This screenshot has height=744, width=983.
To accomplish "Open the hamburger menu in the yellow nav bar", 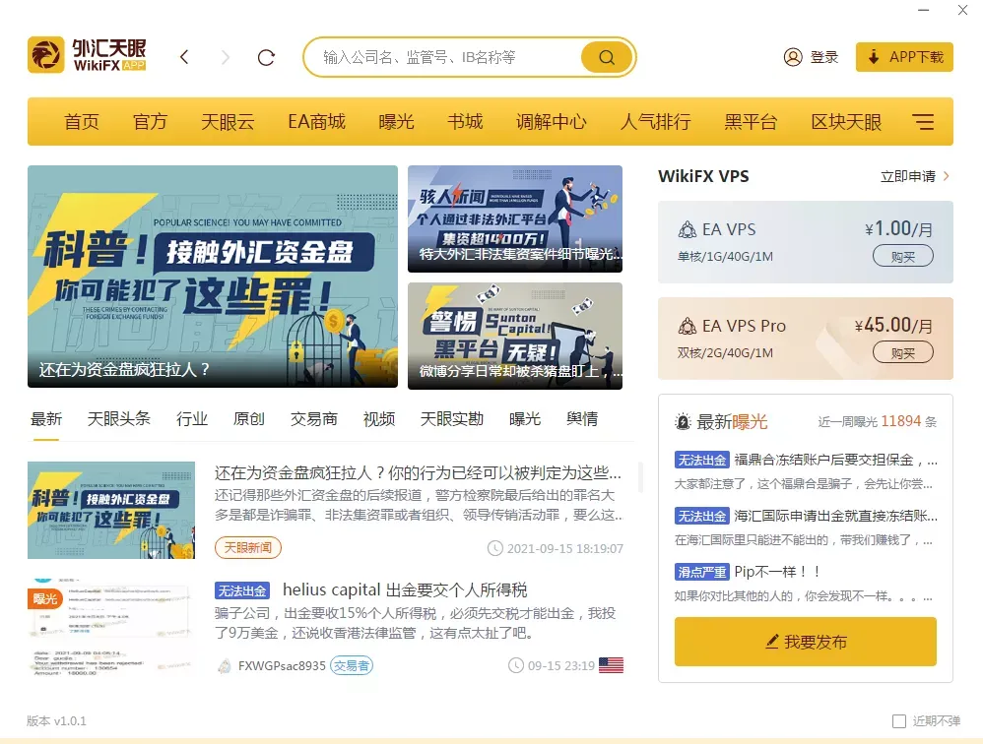I will [923, 121].
